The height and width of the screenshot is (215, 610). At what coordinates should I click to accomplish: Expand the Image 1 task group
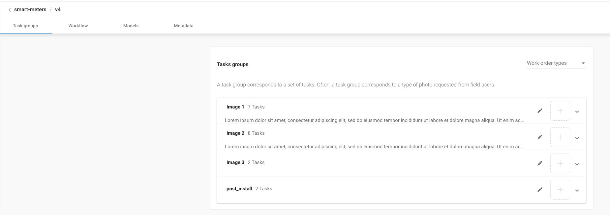577,112
